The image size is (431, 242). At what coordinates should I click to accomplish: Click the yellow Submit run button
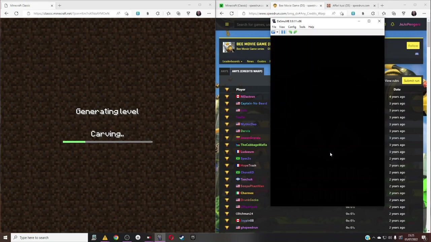tap(411, 81)
